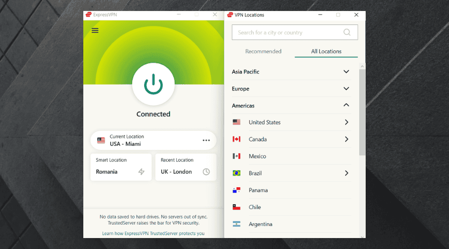Click the Mexico flag icon
The width and height of the screenshot is (449, 249).
click(236, 156)
